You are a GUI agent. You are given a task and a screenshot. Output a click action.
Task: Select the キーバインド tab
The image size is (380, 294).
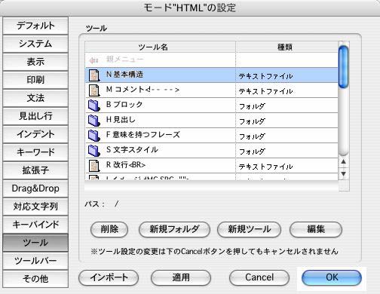(x=35, y=225)
